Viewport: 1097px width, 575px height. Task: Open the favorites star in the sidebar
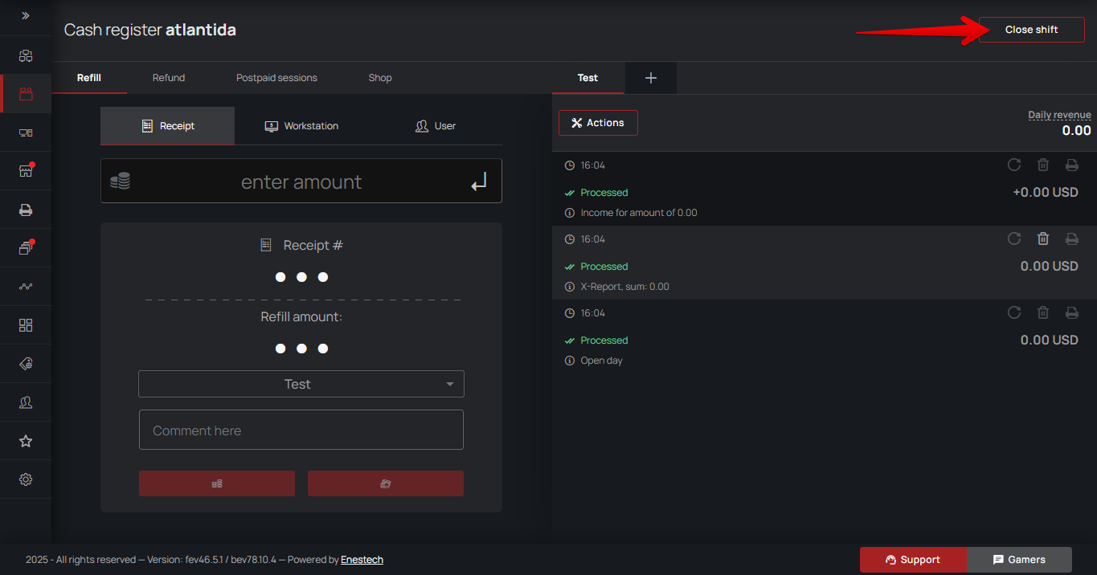pos(26,441)
